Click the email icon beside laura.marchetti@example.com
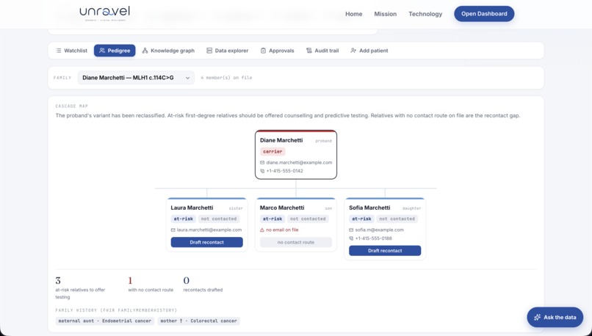592x336 pixels. click(x=173, y=230)
